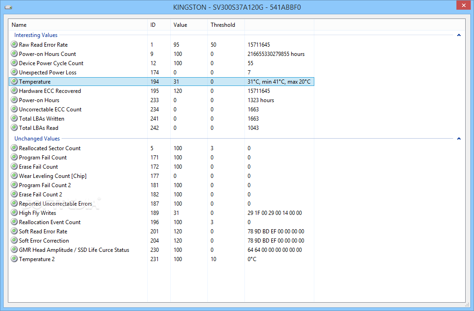The width and height of the screenshot is (474, 311).
Task: Select GMR Head Amplitude / SSD Life Curce Status
Action: [74, 250]
